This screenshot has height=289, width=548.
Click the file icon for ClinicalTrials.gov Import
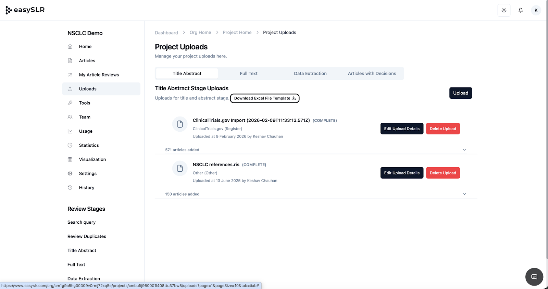[180, 124]
